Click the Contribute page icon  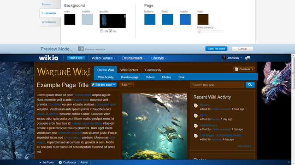point(236,69)
